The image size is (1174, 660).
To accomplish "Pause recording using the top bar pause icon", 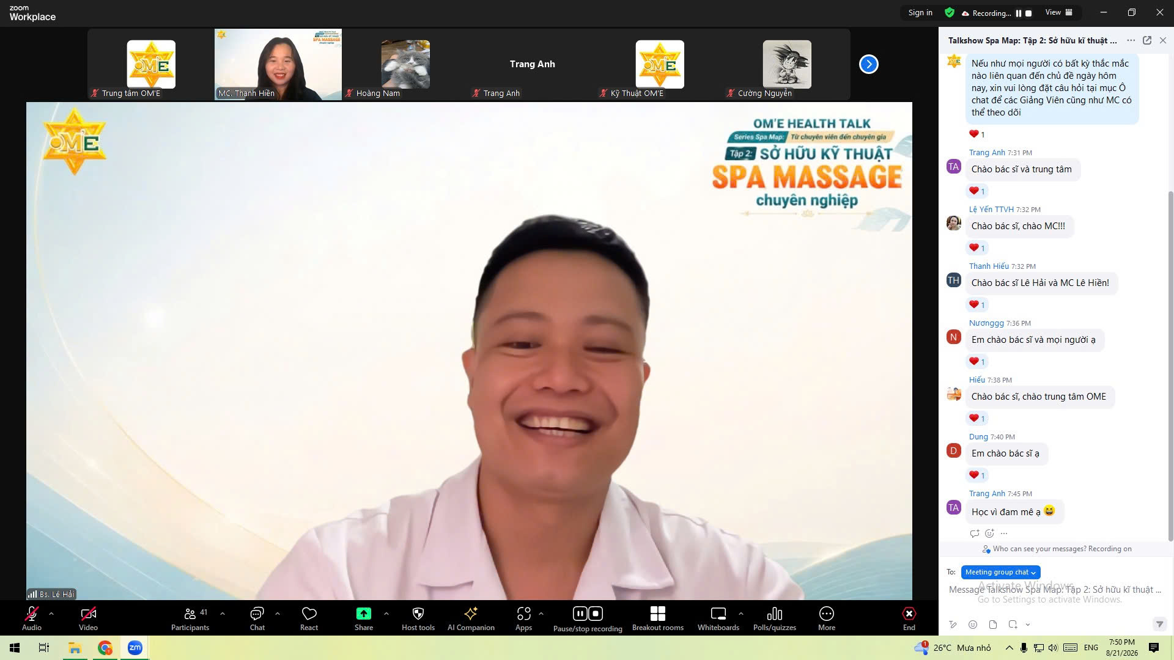I will (1019, 13).
